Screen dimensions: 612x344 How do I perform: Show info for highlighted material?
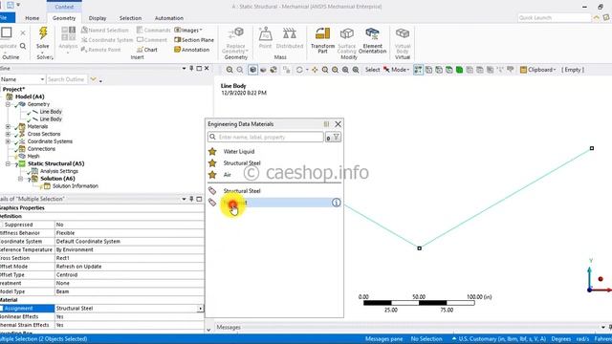(336, 203)
